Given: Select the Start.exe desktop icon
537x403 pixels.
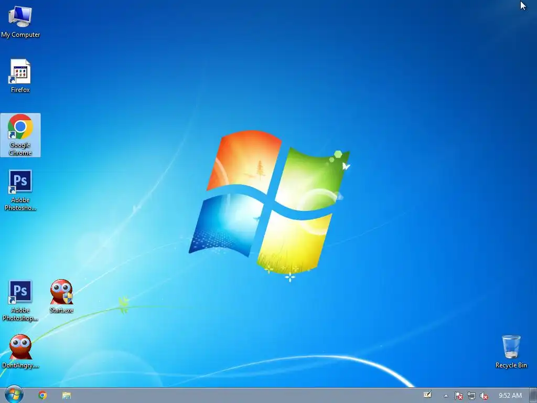Looking at the screenshot, I should click(62, 296).
